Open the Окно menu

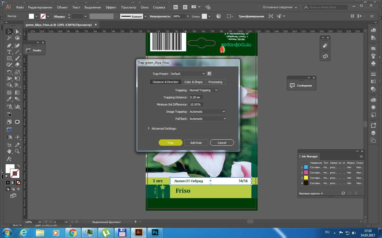tap(145, 7)
